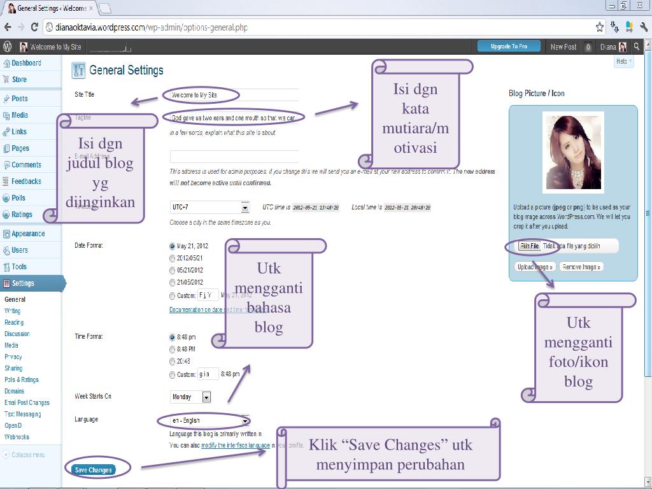Click Welcome to My Site admin bar link
652x489 pixels.
(x=51, y=47)
